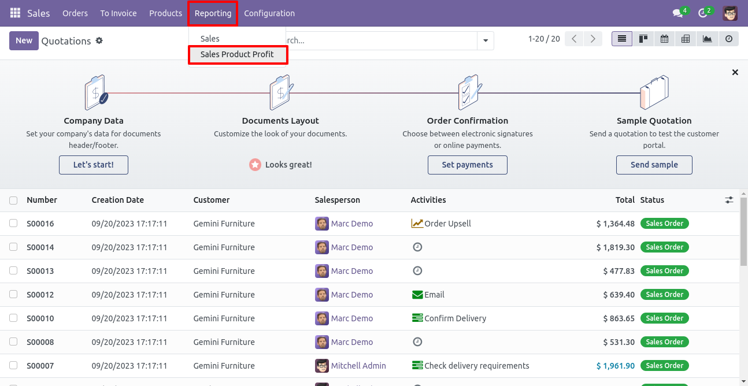This screenshot has height=386, width=748.
Task: Tick the checkbox for order S00016
Action: pyautogui.click(x=13, y=223)
